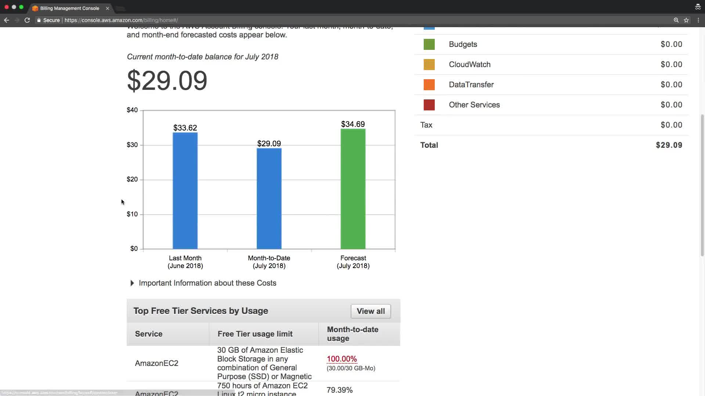This screenshot has height=396, width=705.
Task: Click the green Budgets color swatch
Action: (429, 44)
